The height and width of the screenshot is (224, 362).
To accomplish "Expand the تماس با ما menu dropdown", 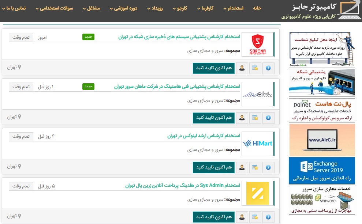I will (x=14, y=8).
